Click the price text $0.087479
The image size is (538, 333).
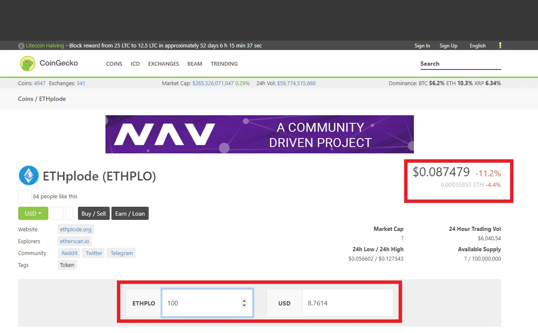coord(441,172)
